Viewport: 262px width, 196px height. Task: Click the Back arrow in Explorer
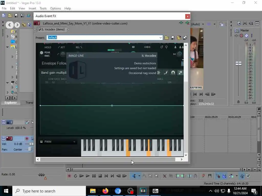click(x=9, y=25)
